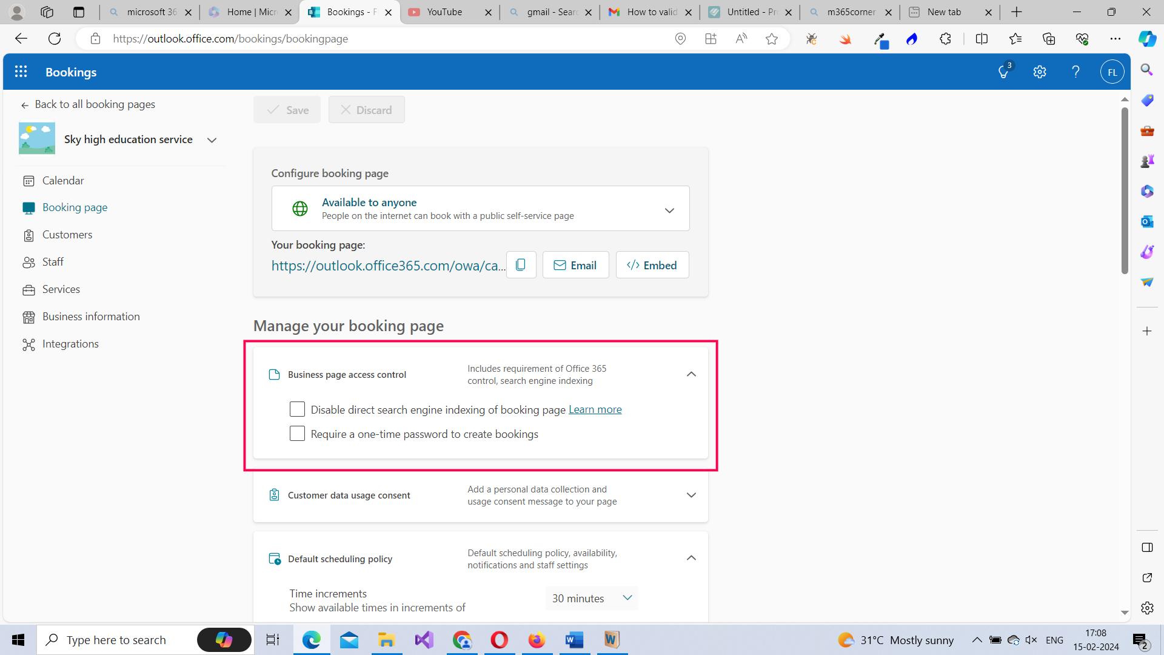Viewport: 1164px width, 655px height.
Task: Change time increments from 30 minutes
Action: [591, 598]
